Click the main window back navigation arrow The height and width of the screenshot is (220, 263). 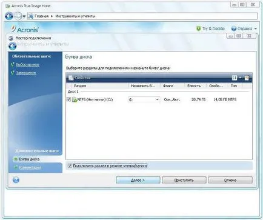click(x=9, y=16)
